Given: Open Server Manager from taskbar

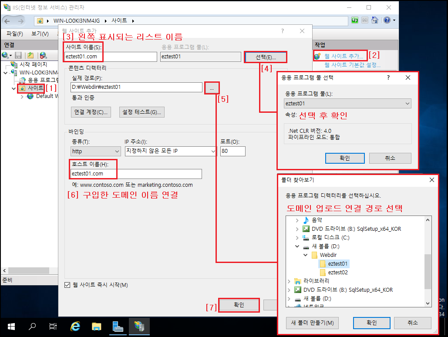Looking at the screenshot, I should [x=118, y=327].
